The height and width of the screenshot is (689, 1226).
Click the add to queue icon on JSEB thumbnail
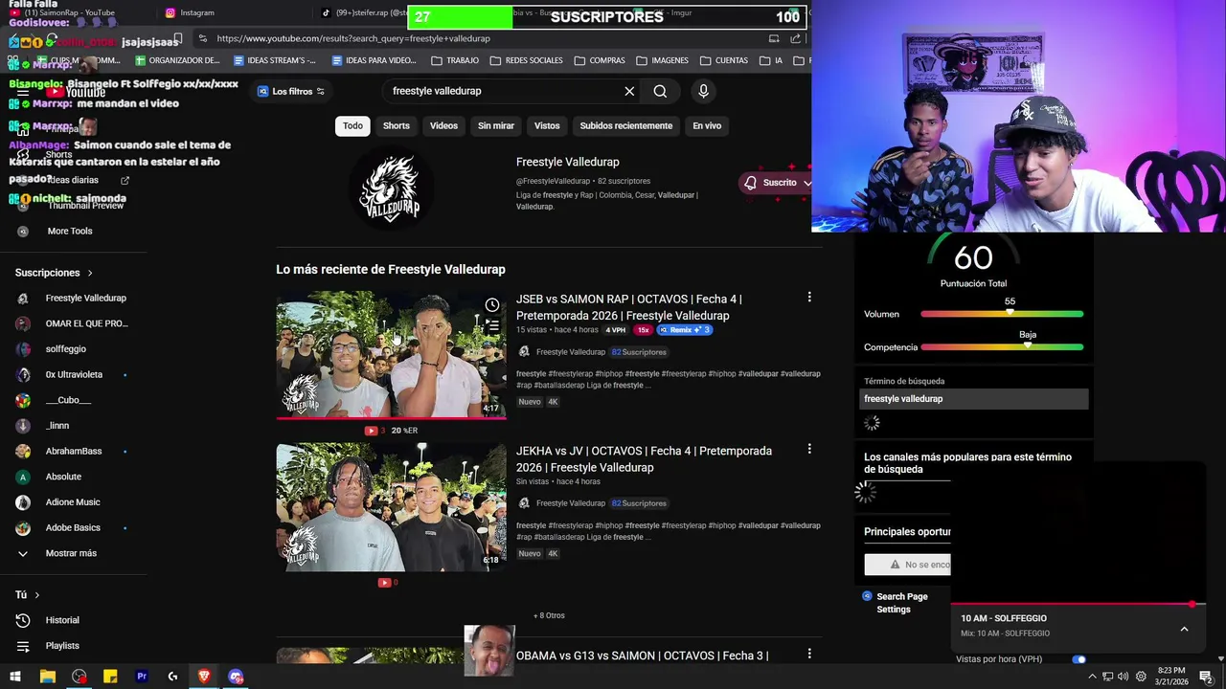click(491, 326)
